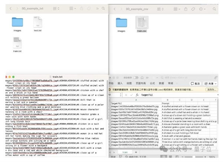223x162 pixels.
Task: Go back in the 3D_example_txt Finder window
Action: click(x=10, y=9)
